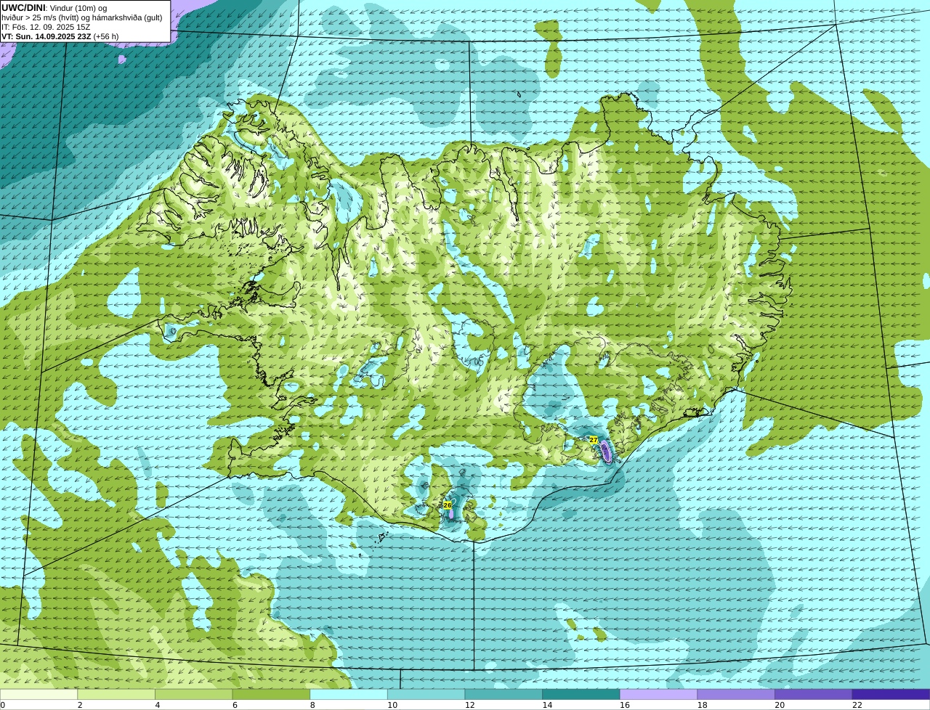Pick the 20–22 m/s violet swatch
The height and width of the screenshot is (710, 930).
814,695
